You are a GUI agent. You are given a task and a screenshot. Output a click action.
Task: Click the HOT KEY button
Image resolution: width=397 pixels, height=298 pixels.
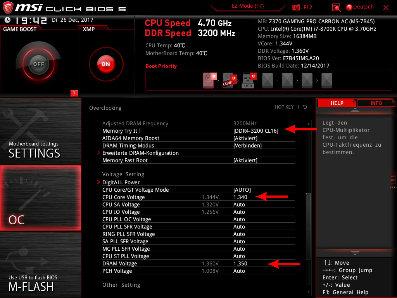(x=284, y=107)
